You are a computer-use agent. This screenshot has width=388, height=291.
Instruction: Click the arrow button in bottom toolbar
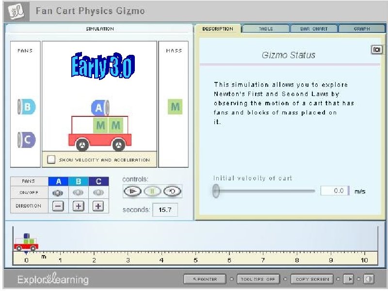point(349,279)
